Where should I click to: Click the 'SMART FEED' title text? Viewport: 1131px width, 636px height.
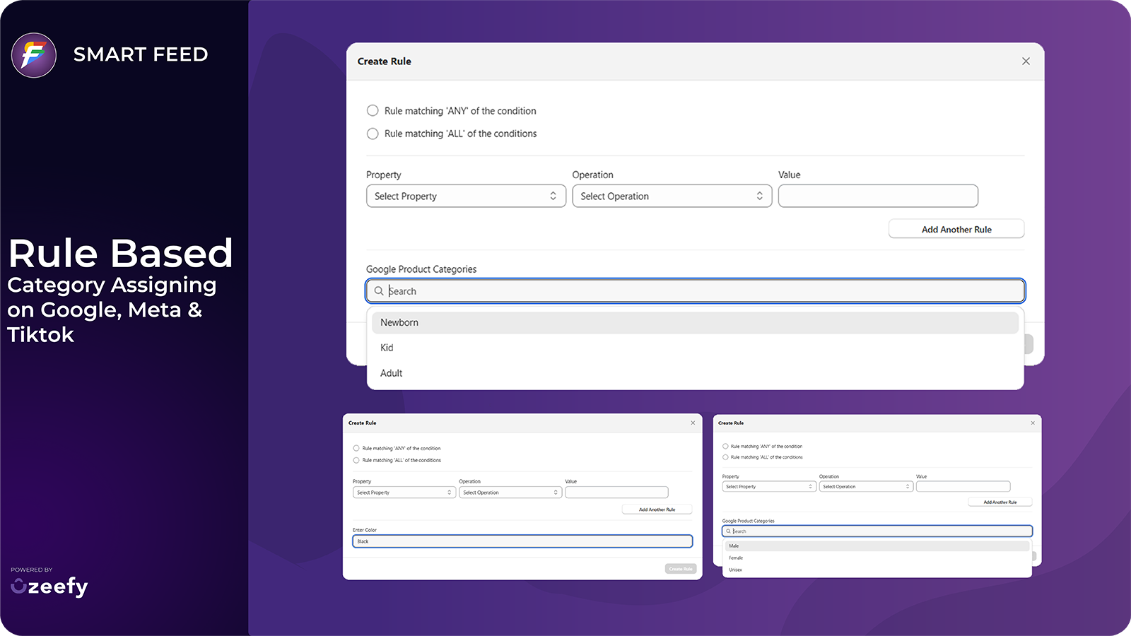click(x=141, y=54)
